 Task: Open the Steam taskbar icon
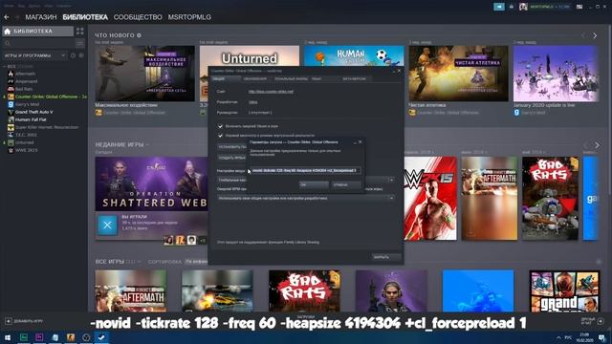point(101,337)
